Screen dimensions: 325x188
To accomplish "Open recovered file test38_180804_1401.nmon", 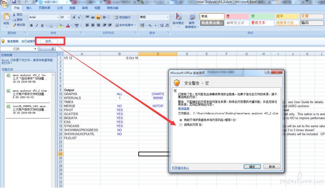I will (28, 110).
